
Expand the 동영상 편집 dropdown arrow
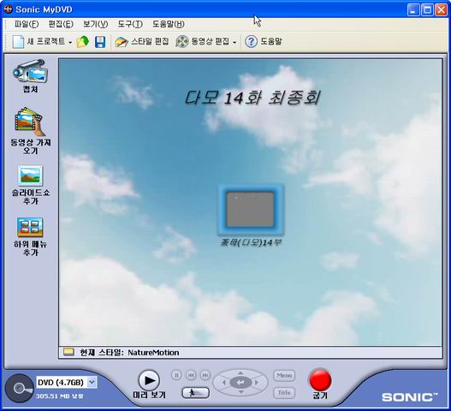click(234, 43)
